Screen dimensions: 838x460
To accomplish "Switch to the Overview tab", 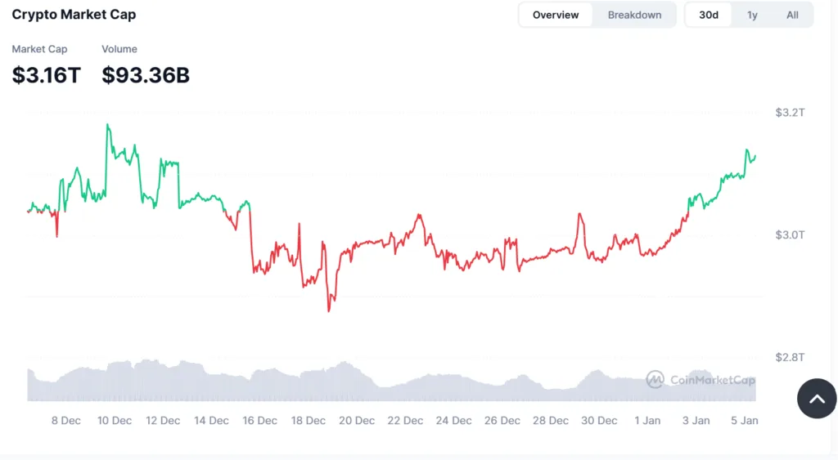I will point(556,15).
